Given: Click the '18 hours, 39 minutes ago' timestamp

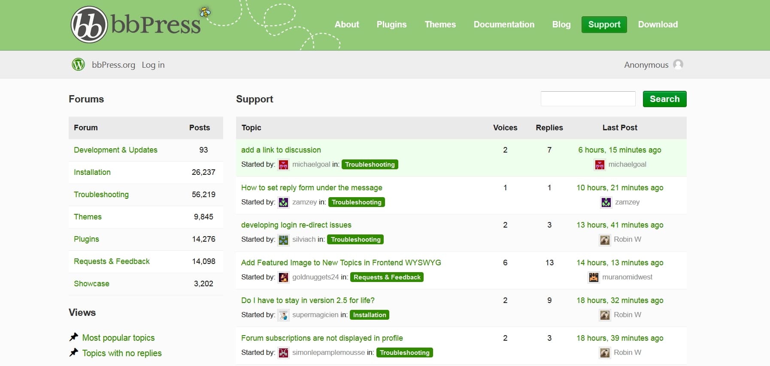Looking at the screenshot, I should (620, 338).
